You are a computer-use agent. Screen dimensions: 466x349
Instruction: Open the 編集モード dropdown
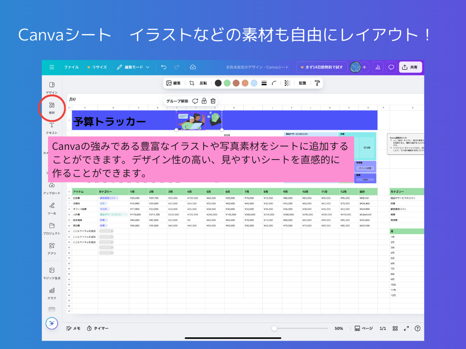[x=135, y=67]
